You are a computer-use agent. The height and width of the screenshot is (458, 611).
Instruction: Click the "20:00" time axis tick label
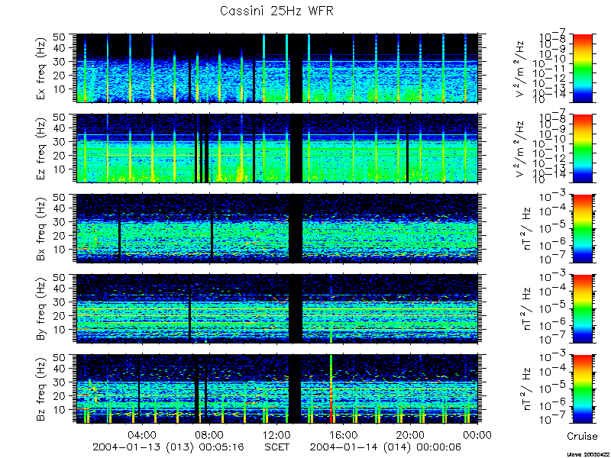(412, 434)
